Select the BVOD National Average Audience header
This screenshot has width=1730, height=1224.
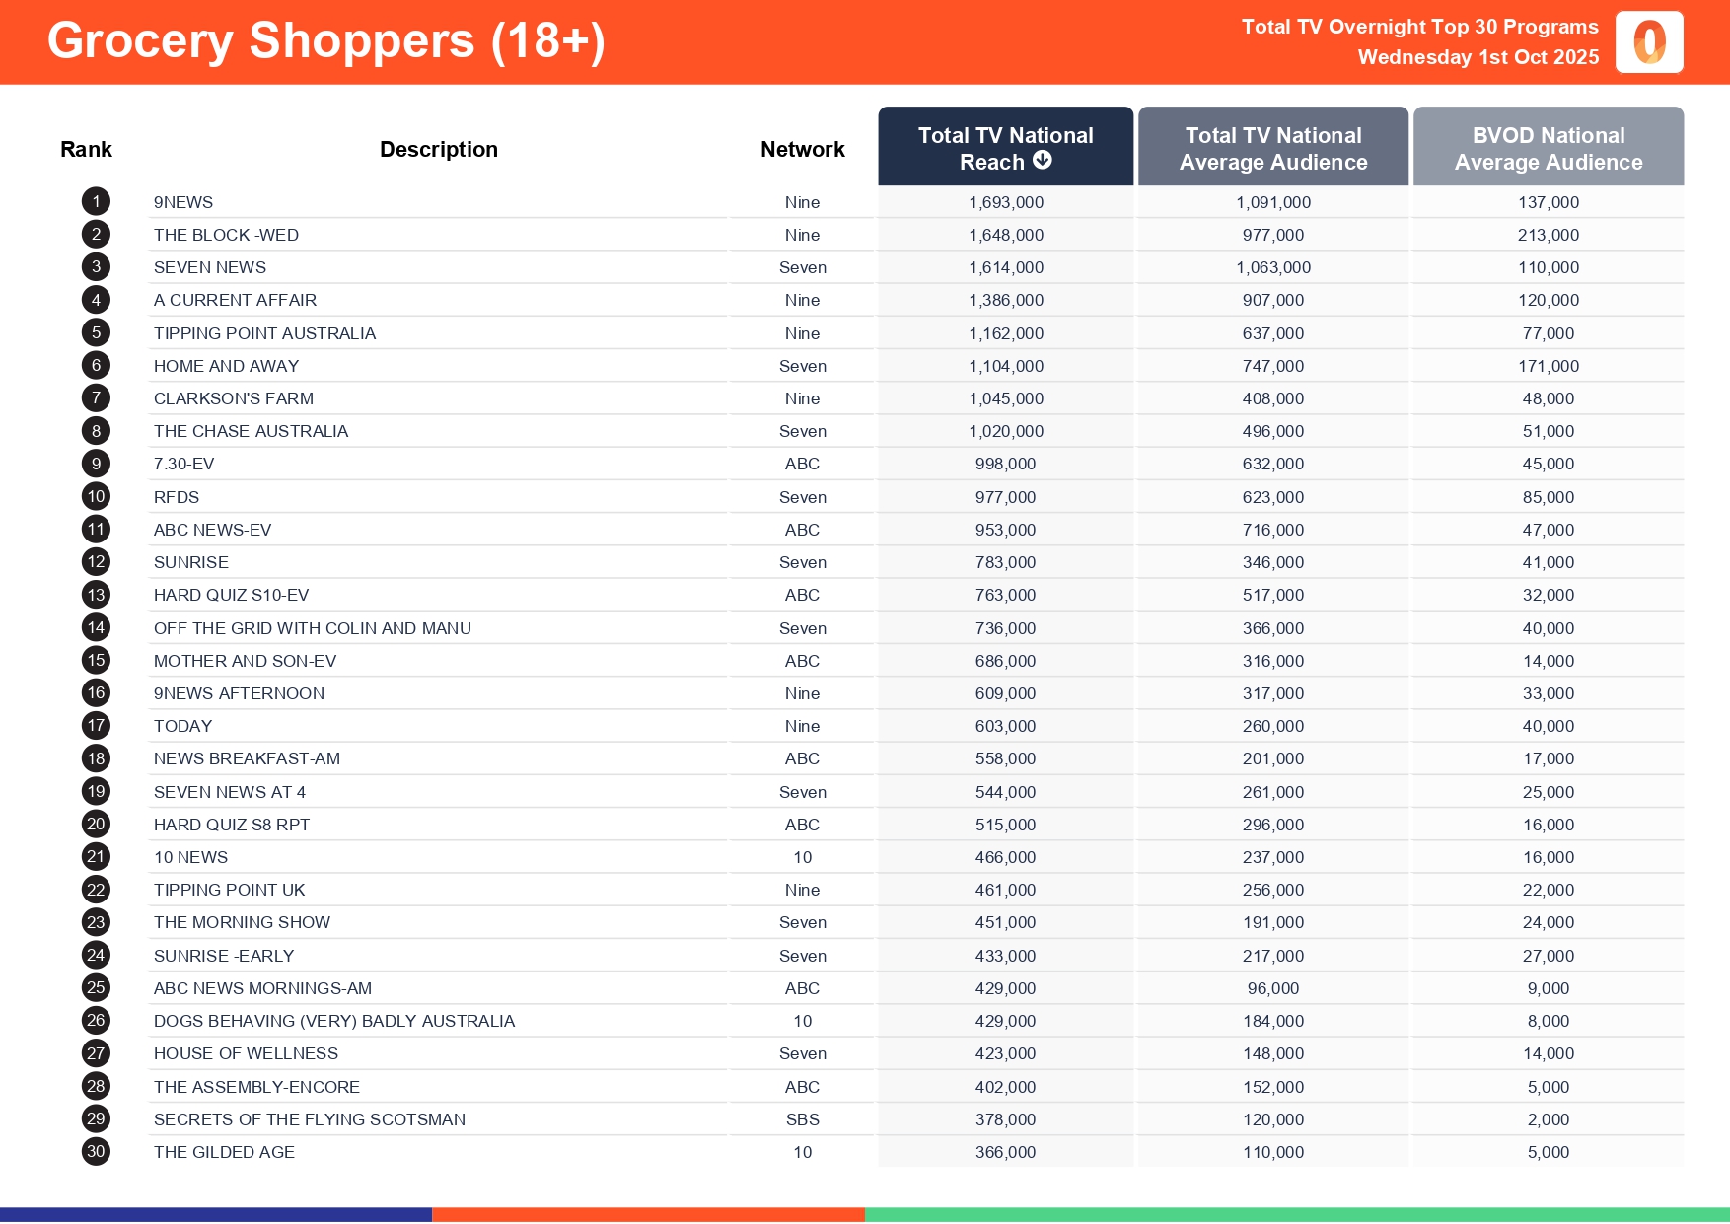click(1549, 148)
